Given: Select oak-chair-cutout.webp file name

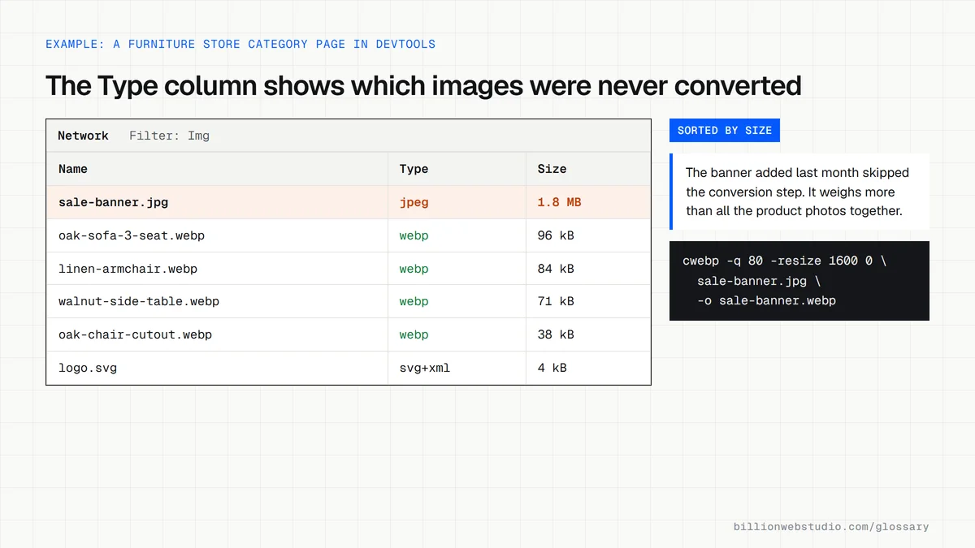Looking at the screenshot, I should click(135, 334).
